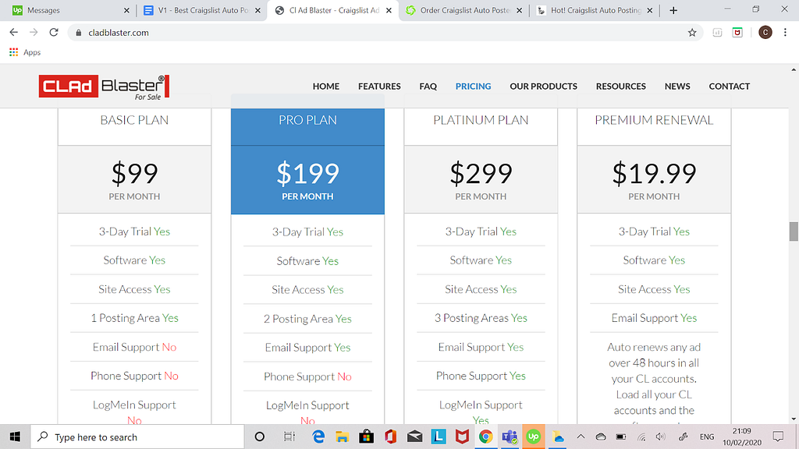Open the Chrome profile avatar 'C'

tap(765, 33)
